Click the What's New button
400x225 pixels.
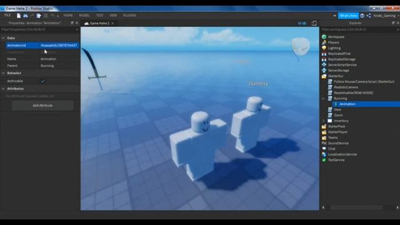348,16
